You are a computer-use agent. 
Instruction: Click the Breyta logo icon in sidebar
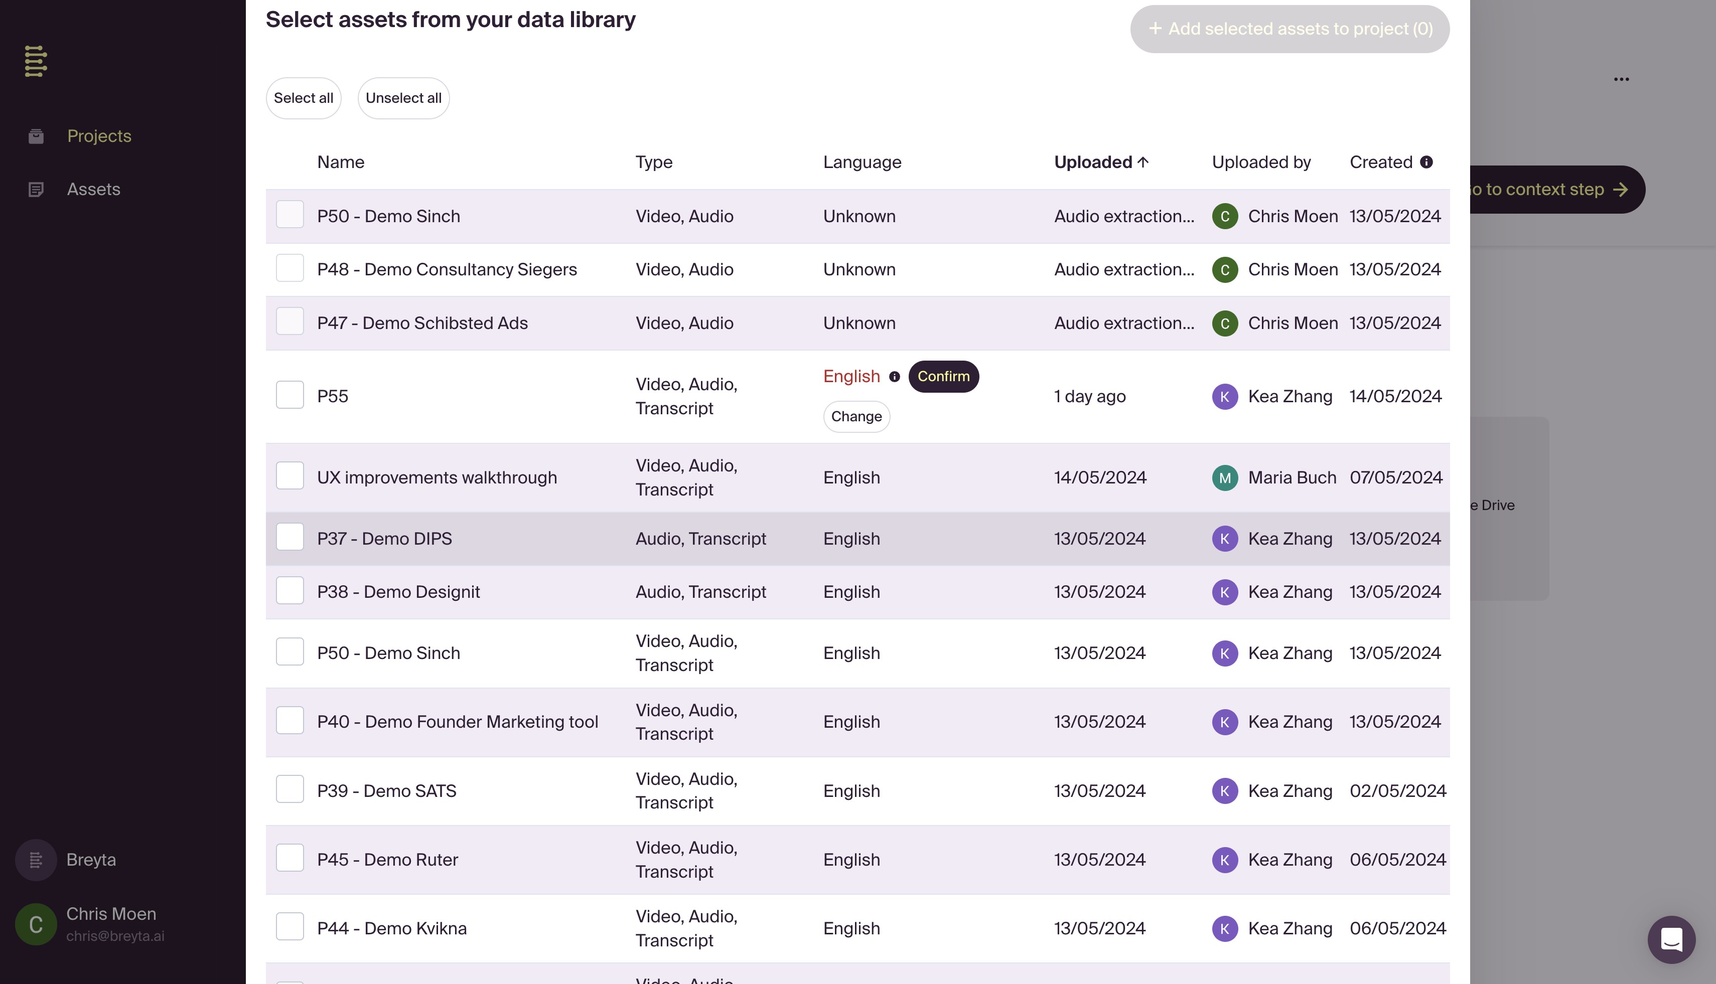point(36,62)
